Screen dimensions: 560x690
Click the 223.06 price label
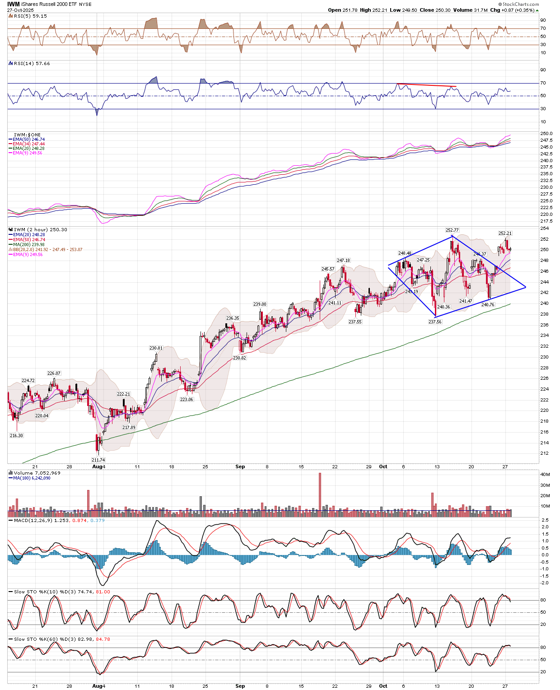click(x=187, y=400)
